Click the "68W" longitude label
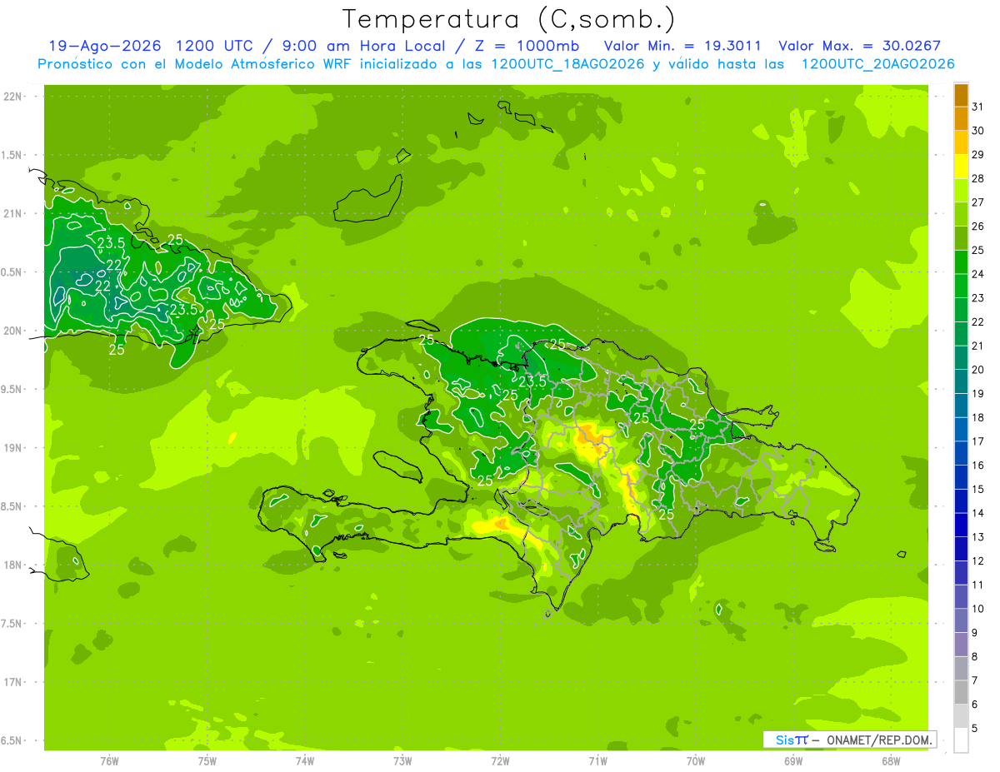Viewport: 1000px width, 772px height. (891, 760)
